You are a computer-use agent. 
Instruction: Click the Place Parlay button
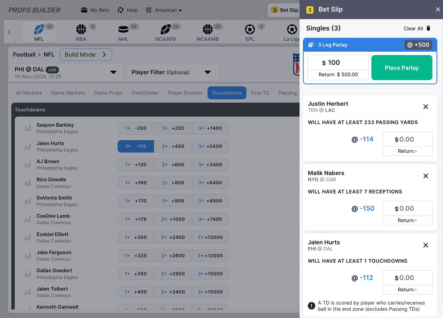(x=402, y=68)
